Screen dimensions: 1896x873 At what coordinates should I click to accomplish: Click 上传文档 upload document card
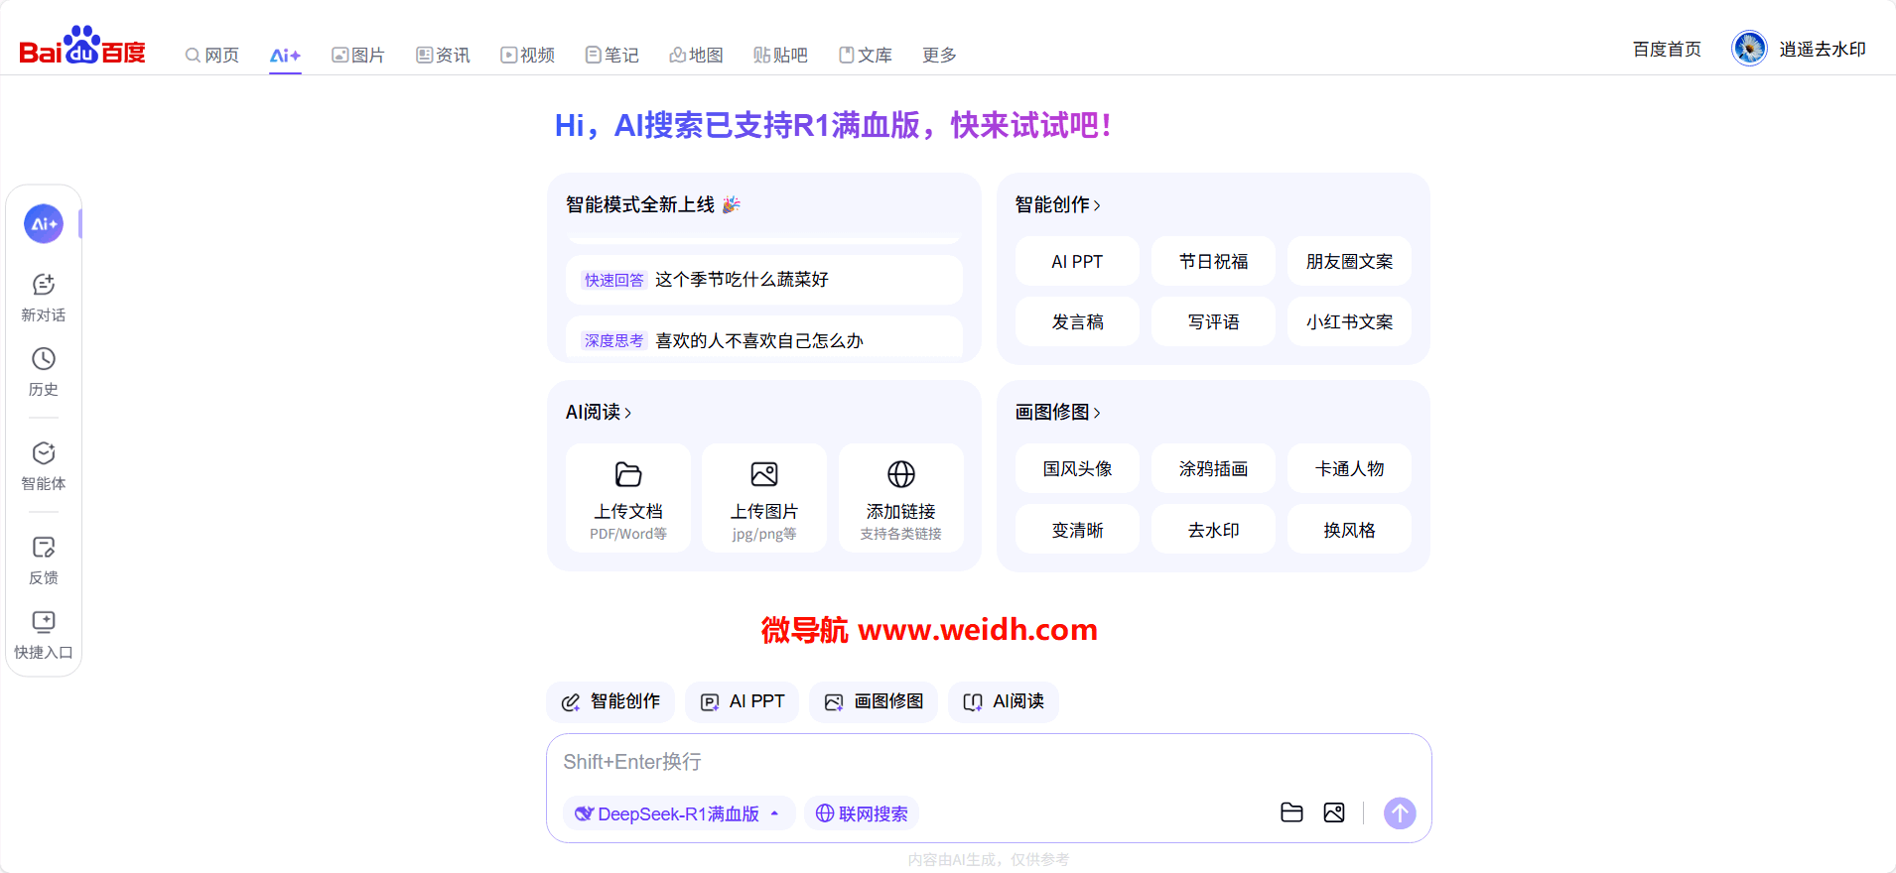(628, 498)
